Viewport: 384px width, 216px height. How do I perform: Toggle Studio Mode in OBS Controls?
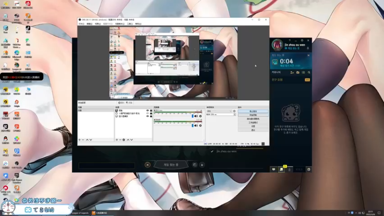pos(253,122)
